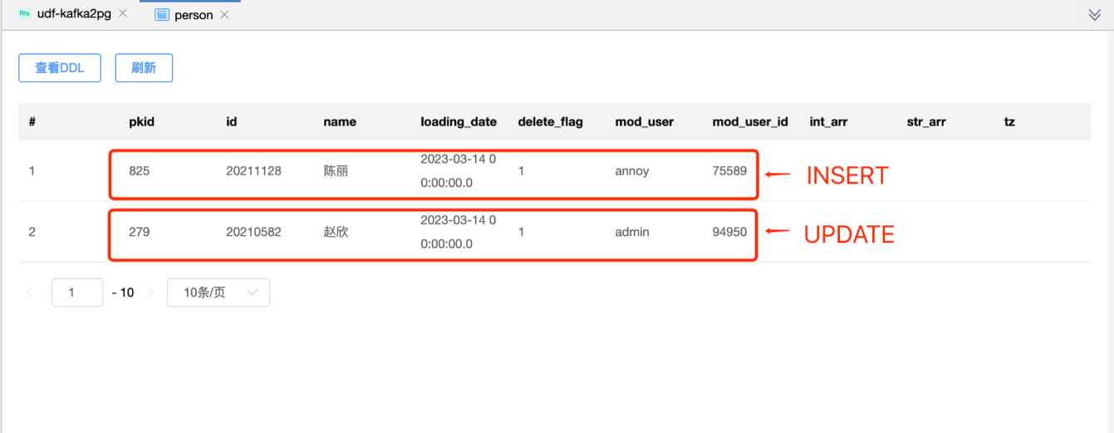Close the udf-kafka2pg tab
Image resolution: width=1114 pixels, height=433 pixels.
pyautogui.click(x=123, y=14)
